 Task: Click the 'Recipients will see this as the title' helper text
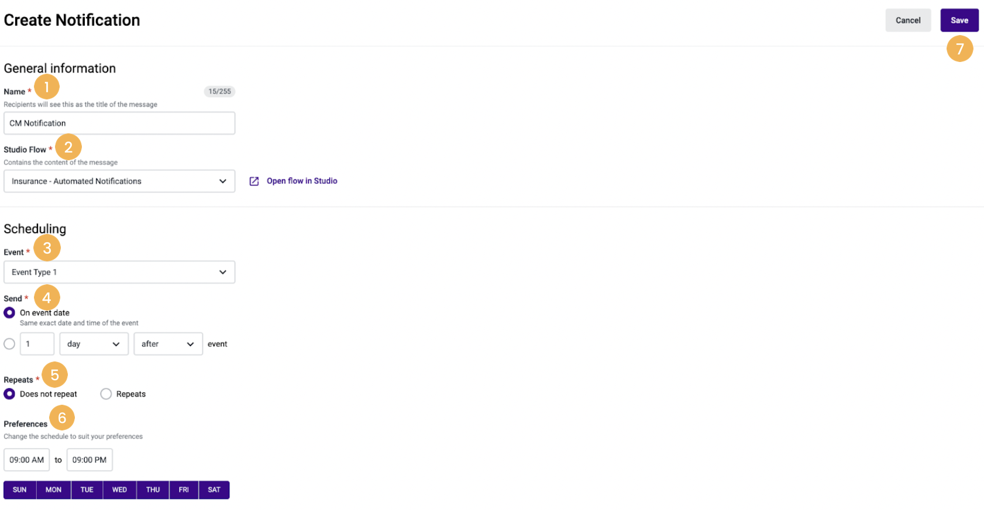click(81, 105)
